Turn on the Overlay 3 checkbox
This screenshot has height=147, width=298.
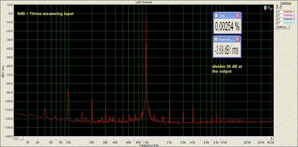(x=281, y=19)
